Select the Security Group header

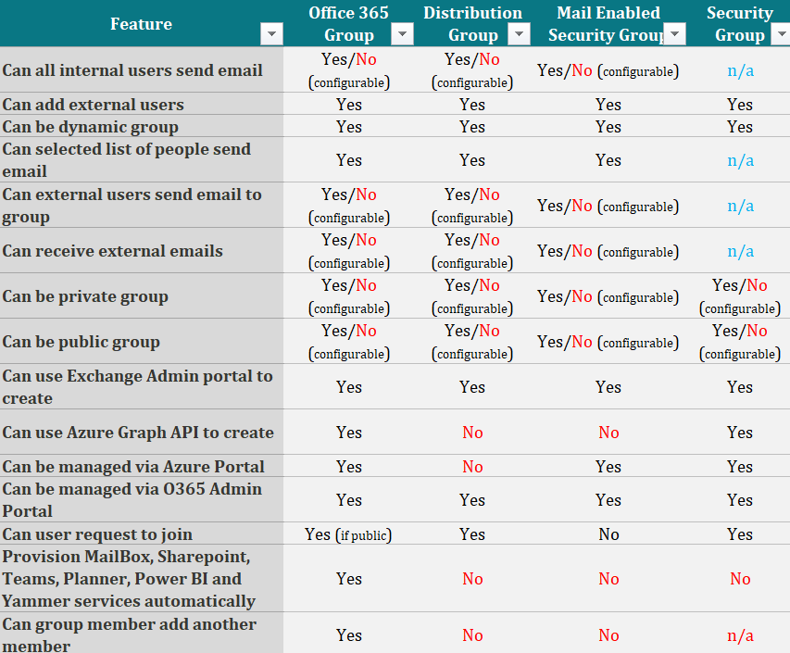(x=740, y=22)
